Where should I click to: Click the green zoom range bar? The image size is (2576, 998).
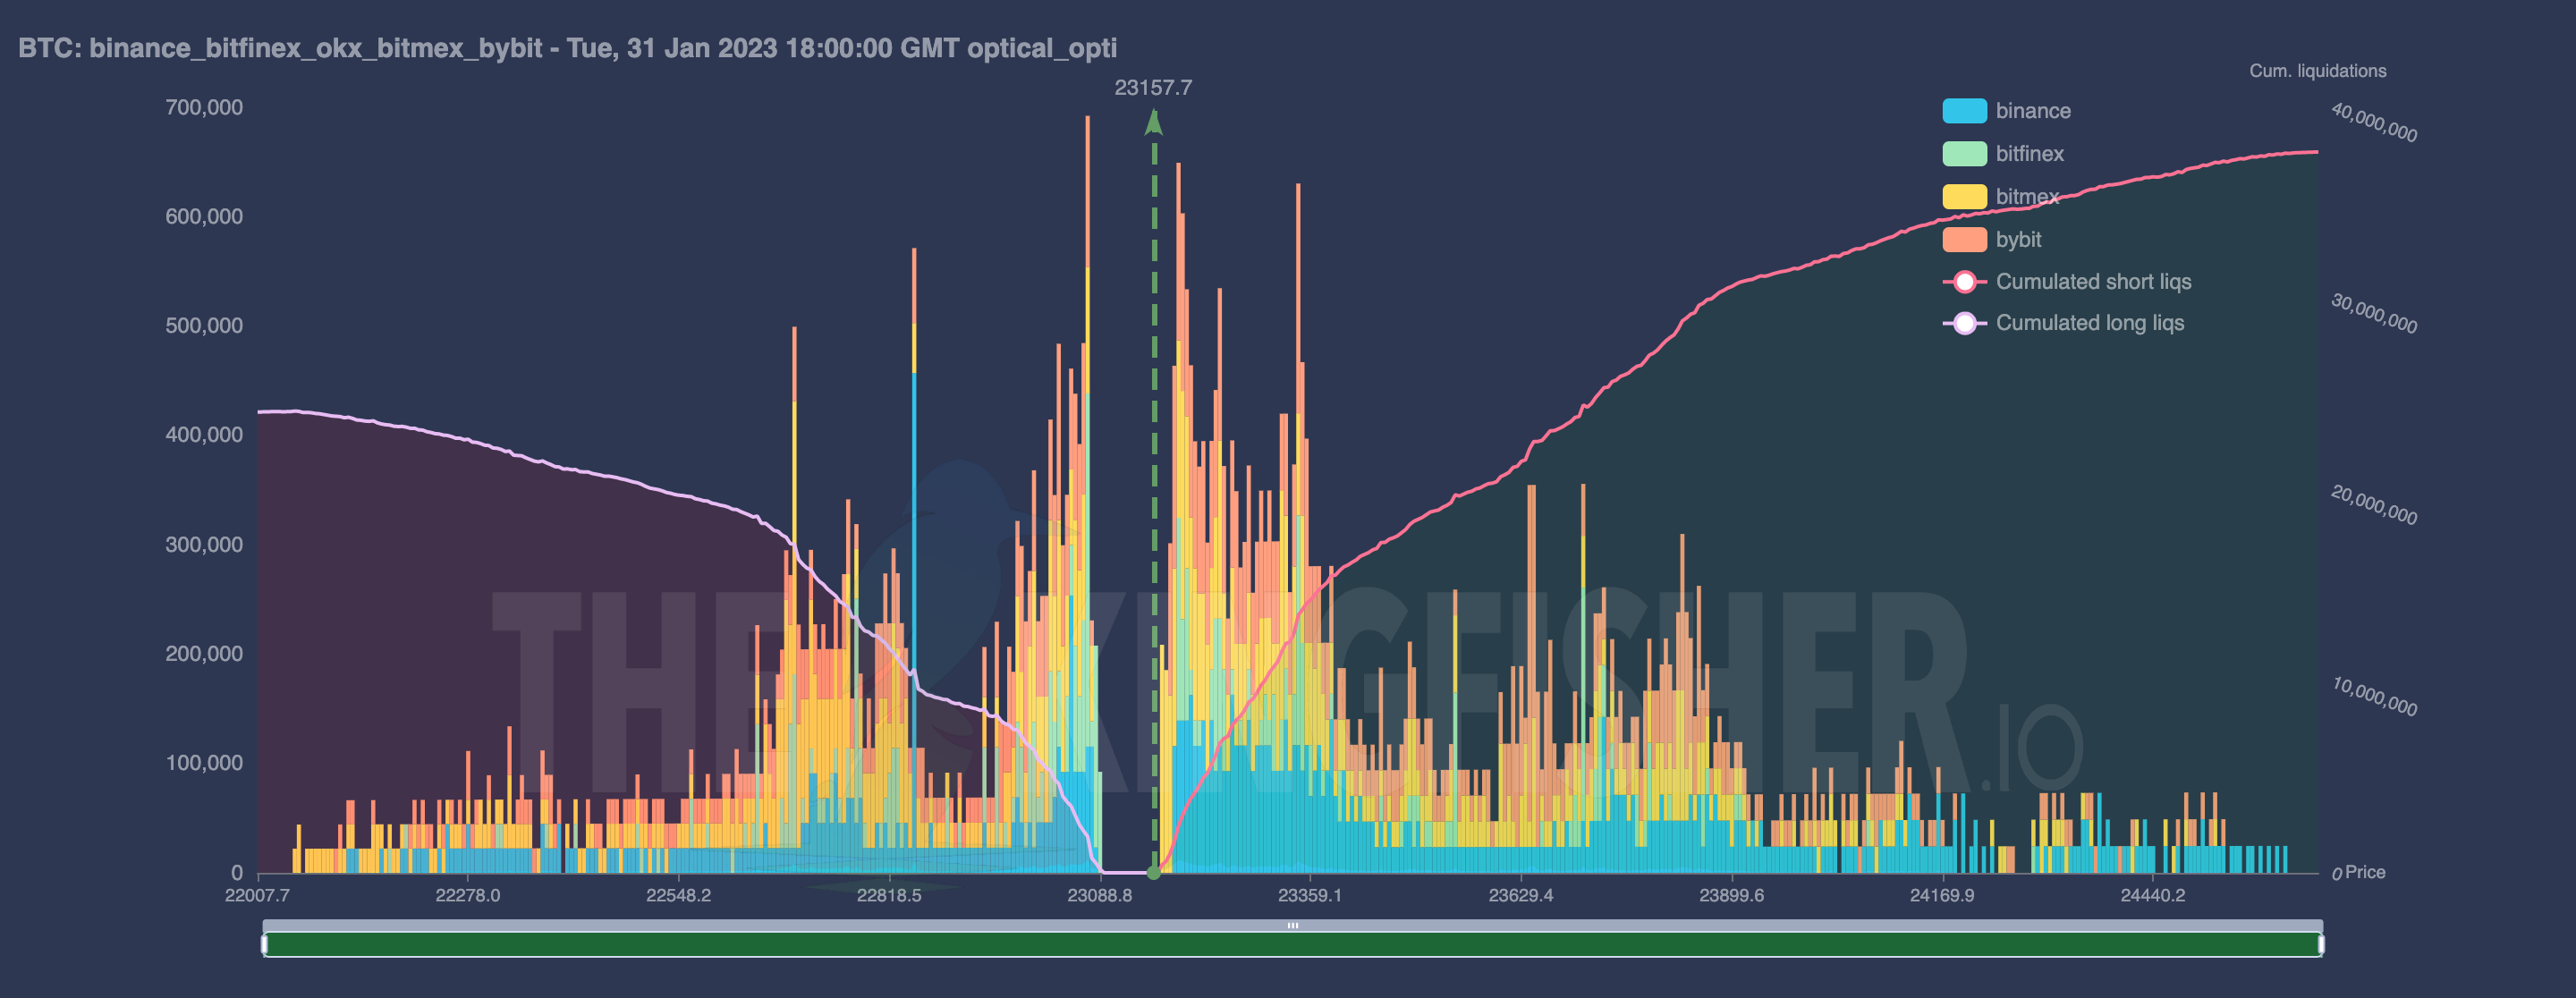coord(1292,945)
